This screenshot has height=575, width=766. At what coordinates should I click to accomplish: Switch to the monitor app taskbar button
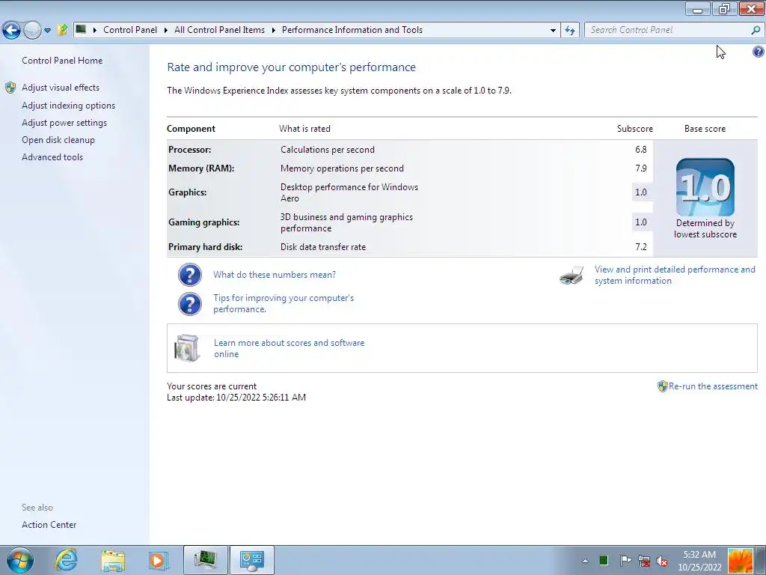[205, 560]
